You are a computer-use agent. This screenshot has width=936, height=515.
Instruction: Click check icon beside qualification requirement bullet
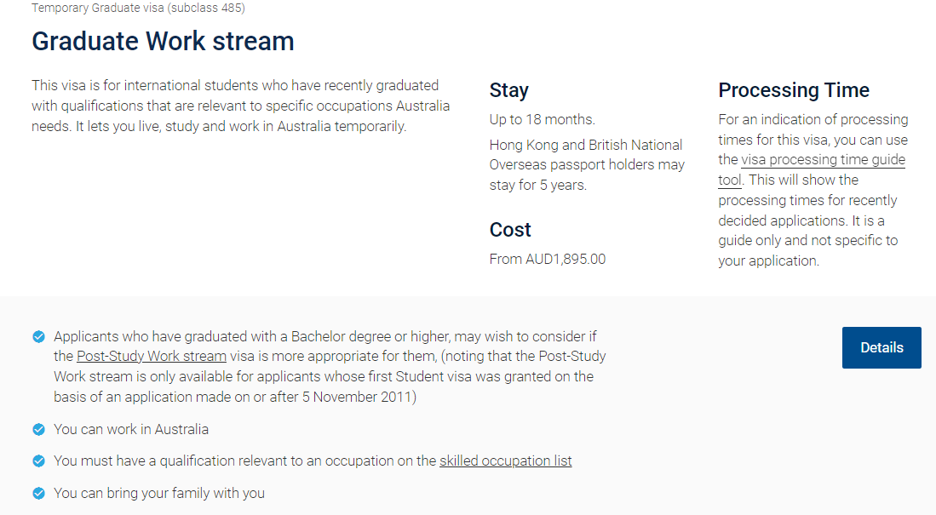click(39, 461)
